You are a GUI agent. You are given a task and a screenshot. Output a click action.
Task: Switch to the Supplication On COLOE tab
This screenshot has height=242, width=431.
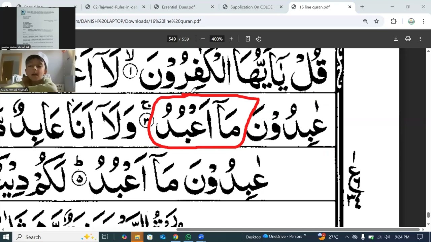[252, 7]
